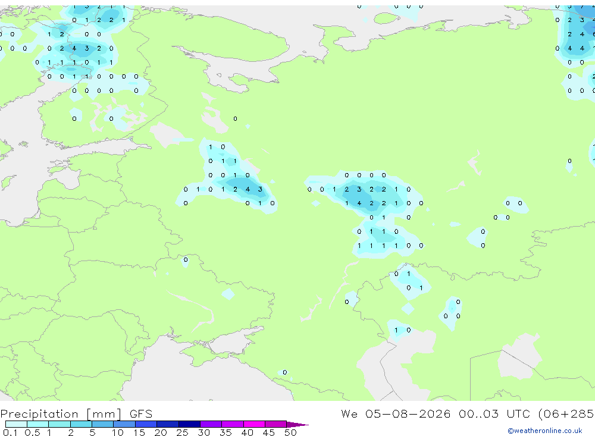595x436 pixels.
Task: Click the 30–35 mm purple legend swatch
Action: [x=211, y=424]
